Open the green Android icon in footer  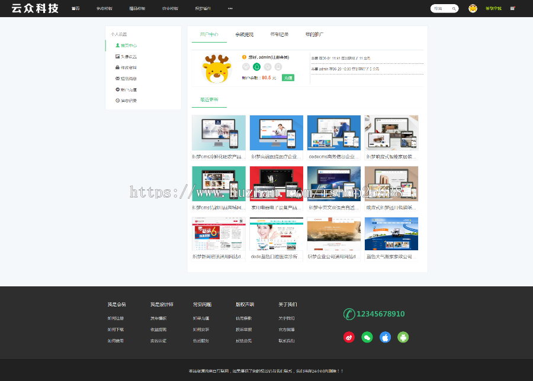pyautogui.click(x=403, y=337)
